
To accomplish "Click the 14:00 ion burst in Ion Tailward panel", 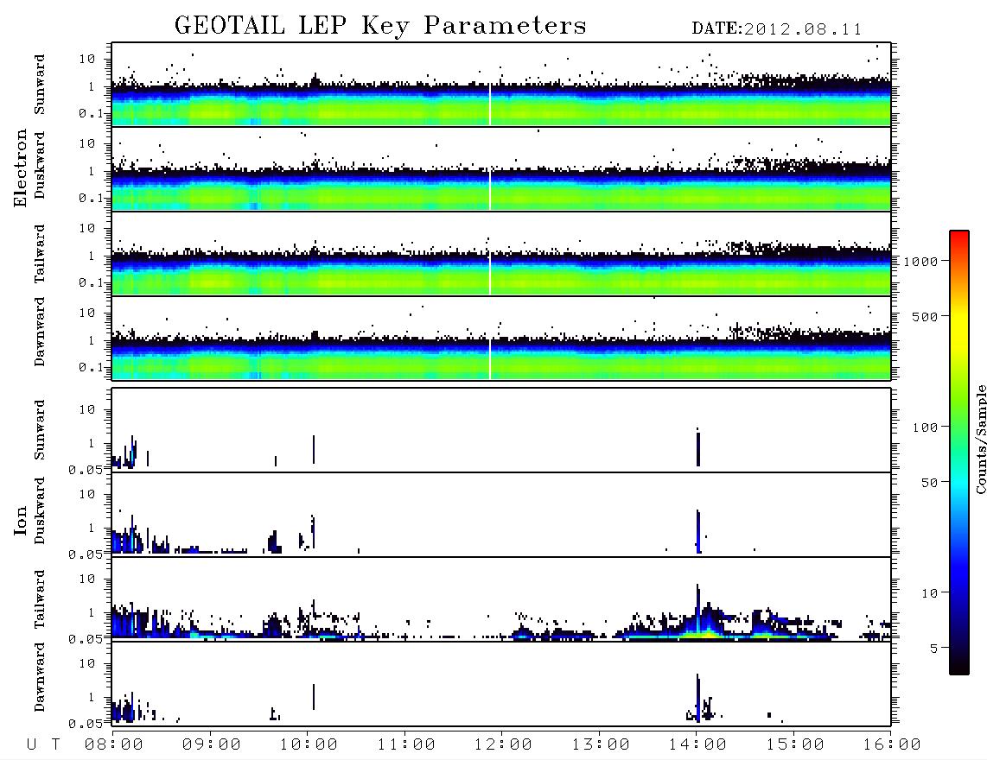I will 700,613.
